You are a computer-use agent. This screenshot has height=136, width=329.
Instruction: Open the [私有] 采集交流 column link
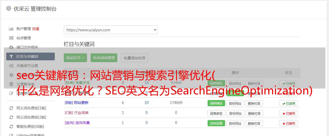pos(77,83)
